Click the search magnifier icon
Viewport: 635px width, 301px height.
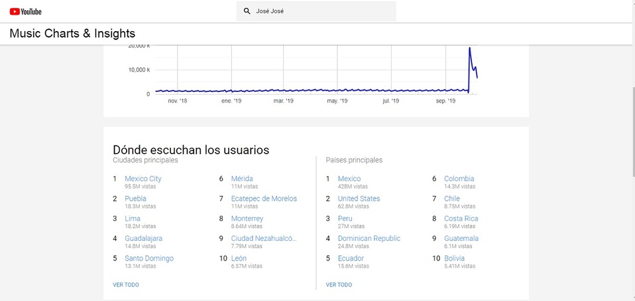pos(247,11)
